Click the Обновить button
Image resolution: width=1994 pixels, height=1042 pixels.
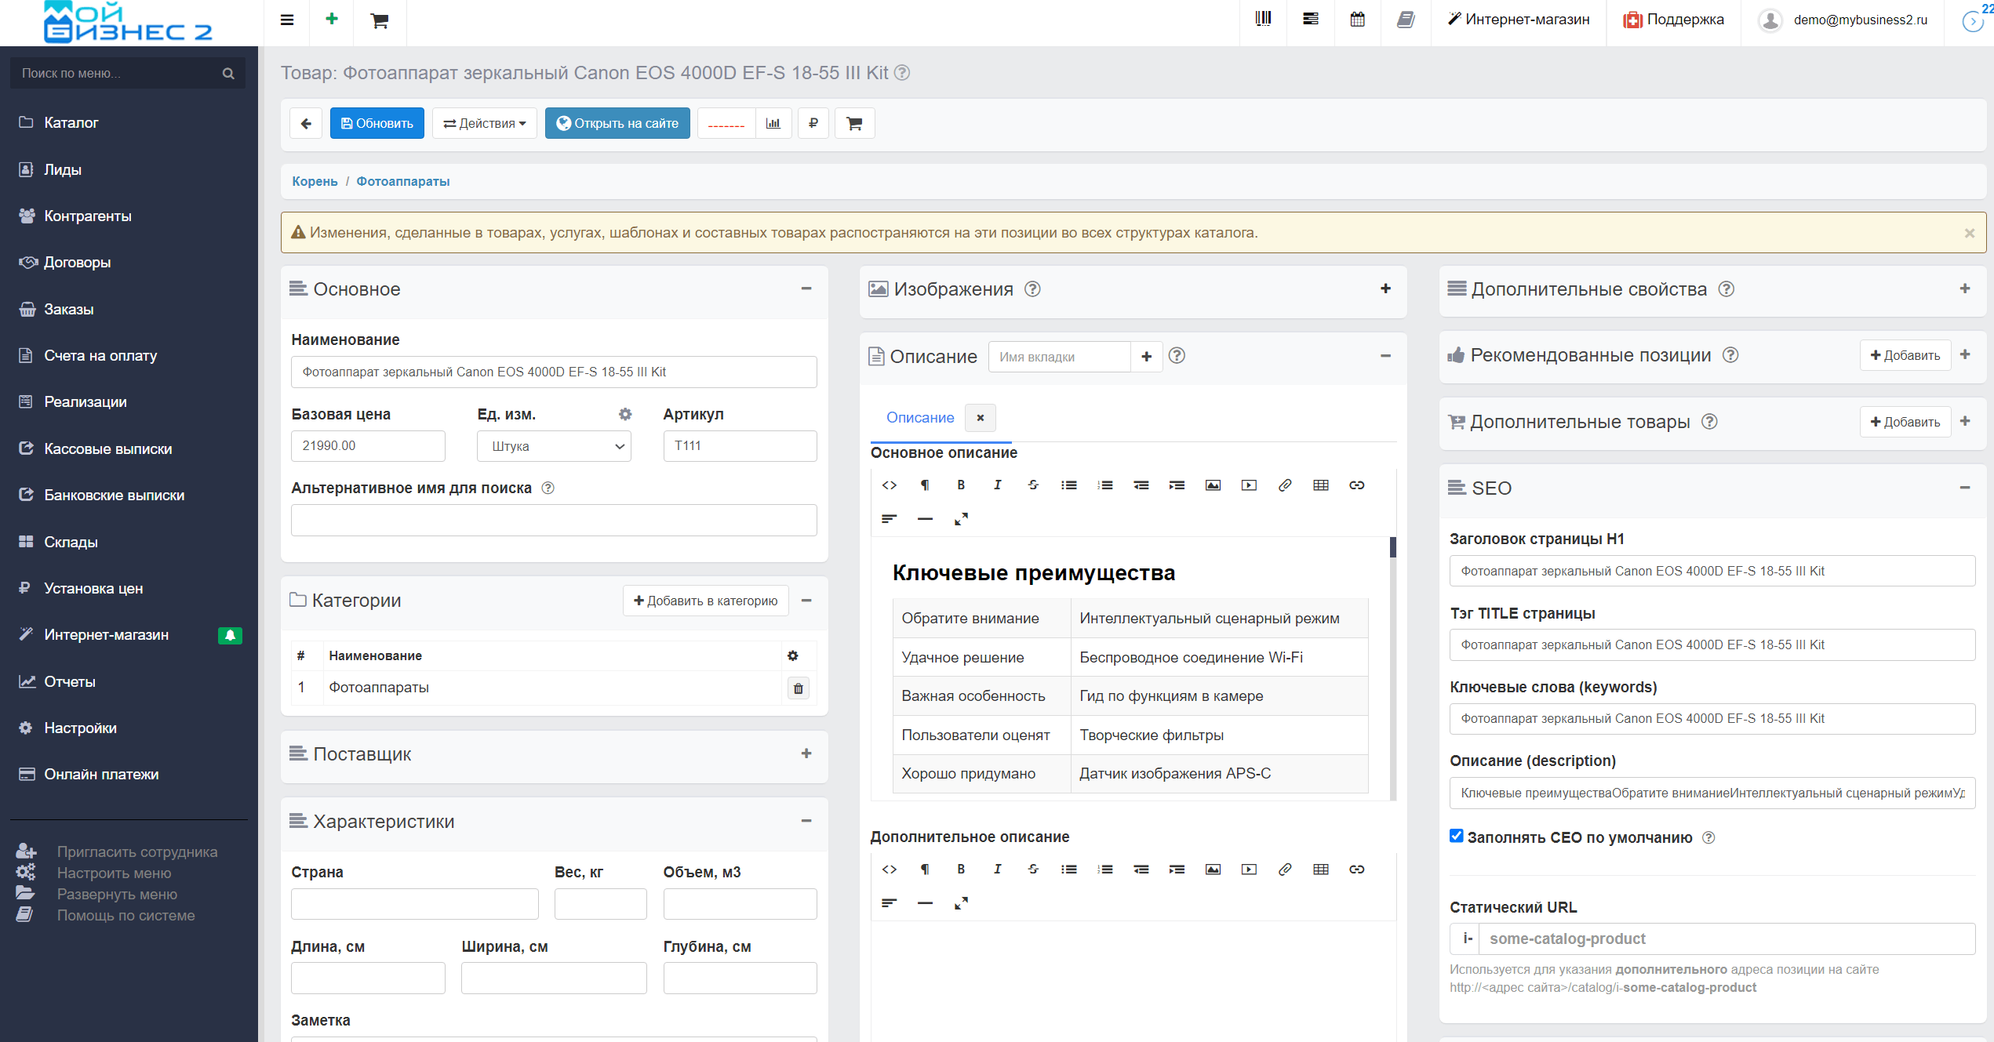(377, 123)
